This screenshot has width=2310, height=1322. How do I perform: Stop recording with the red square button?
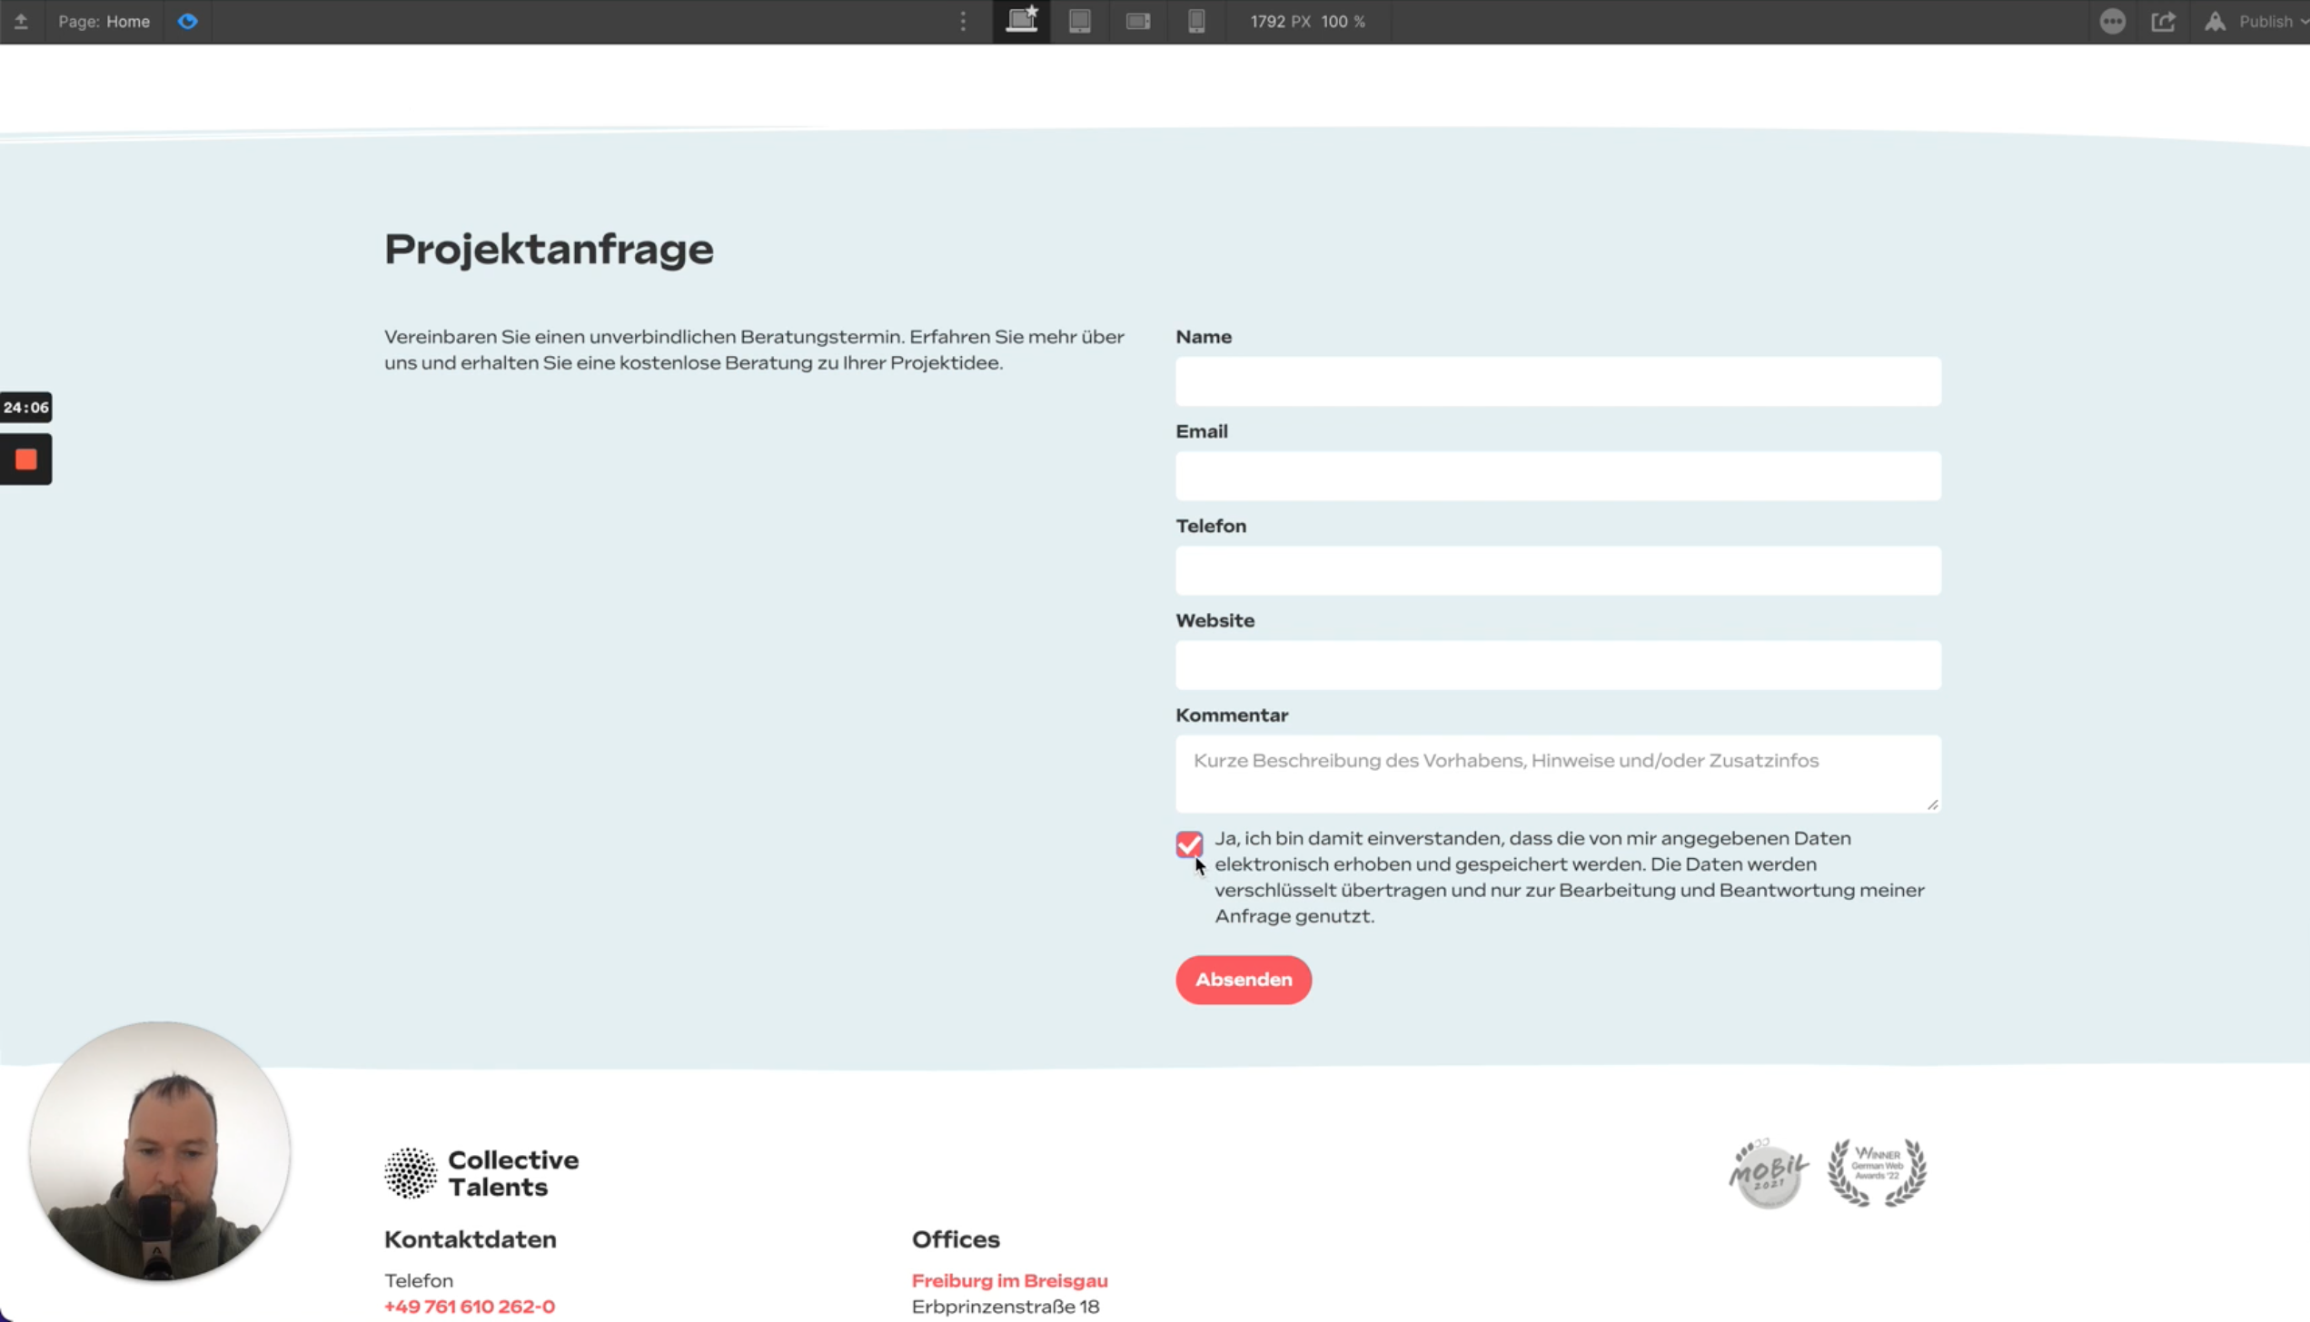click(x=25, y=459)
